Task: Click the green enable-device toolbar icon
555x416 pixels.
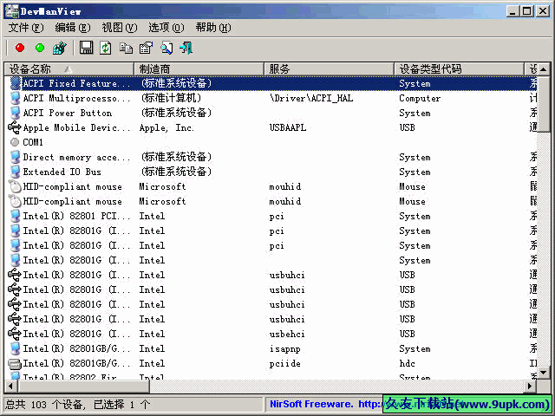Action: 40,48
